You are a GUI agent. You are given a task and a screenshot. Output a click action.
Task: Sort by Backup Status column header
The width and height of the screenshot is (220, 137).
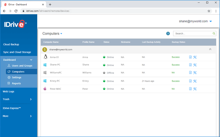178,42
